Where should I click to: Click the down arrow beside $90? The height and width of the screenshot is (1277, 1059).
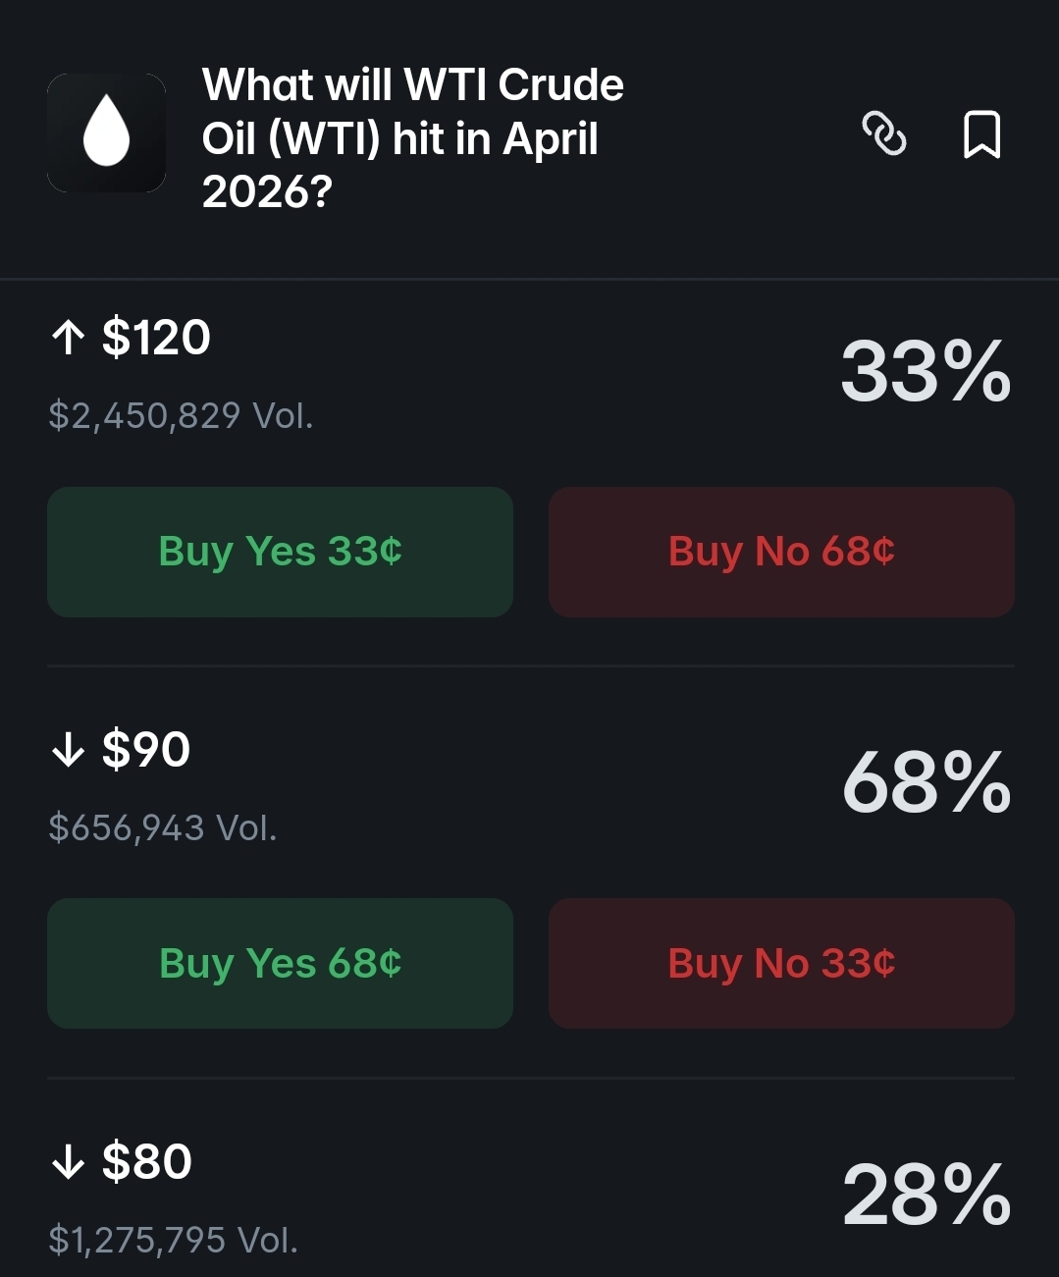pyautogui.click(x=68, y=751)
